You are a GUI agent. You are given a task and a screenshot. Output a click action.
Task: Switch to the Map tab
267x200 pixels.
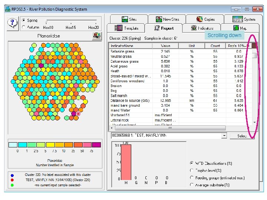240,28
